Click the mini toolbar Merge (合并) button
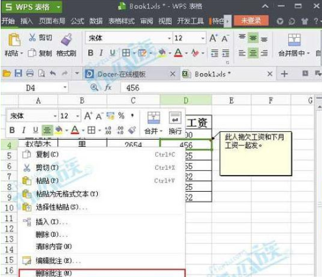The height and width of the screenshot is (277, 322). 154,123
